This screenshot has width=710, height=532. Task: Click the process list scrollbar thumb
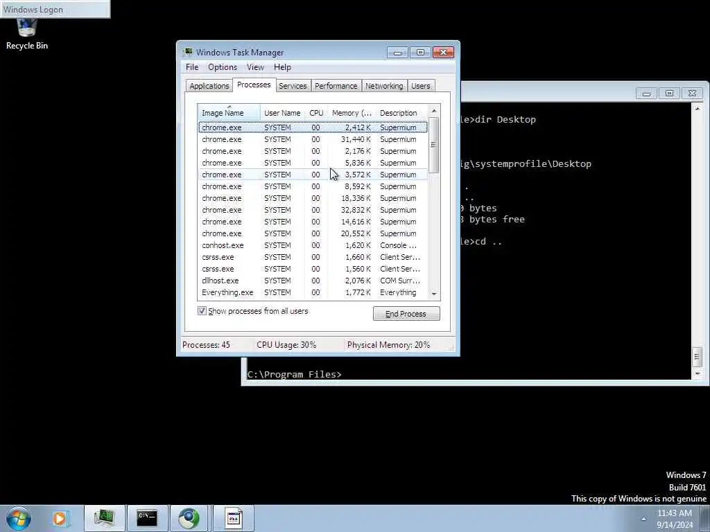(434, 145)
